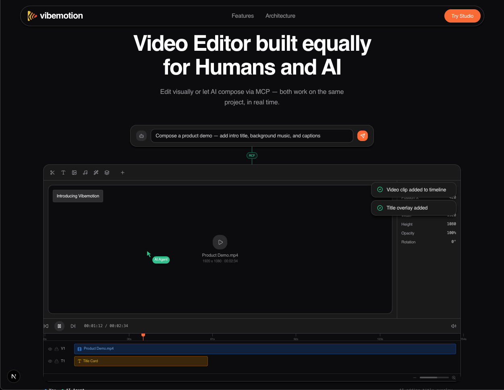Click the Try Studio button
This screenshot has width=504, height=390.
[x=462, y=16]
